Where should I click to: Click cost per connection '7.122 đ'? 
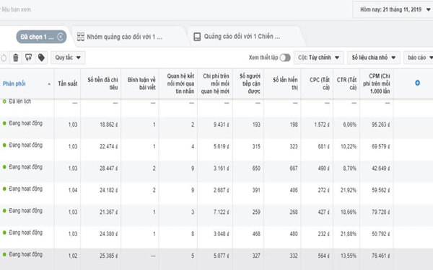(x=222, y=212)
